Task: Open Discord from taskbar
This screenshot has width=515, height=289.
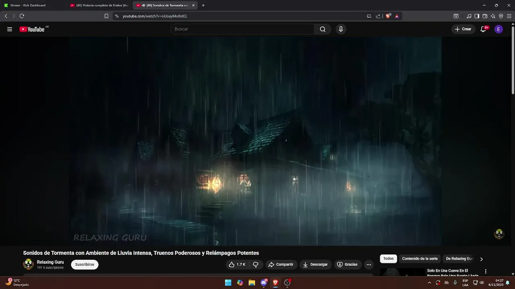Action: point(264,283)
